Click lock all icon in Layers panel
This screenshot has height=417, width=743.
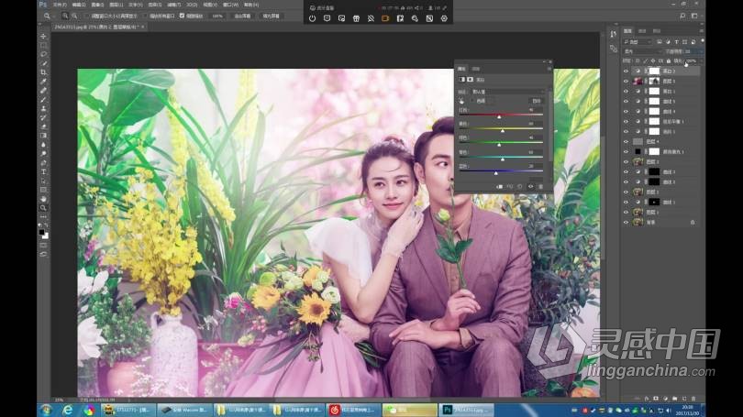click(669, 61)
